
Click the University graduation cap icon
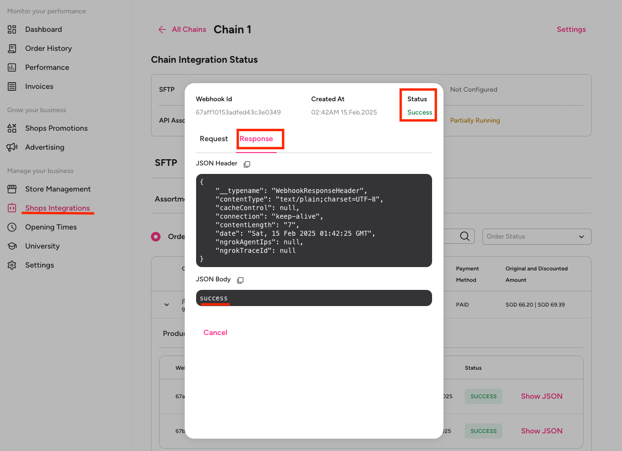(12, 246)
